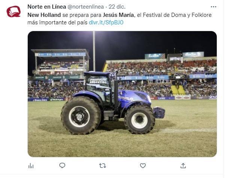This screenshot has width=225, height=178.
Task: Click the text "más importante del país"
Action: (57, 22)
